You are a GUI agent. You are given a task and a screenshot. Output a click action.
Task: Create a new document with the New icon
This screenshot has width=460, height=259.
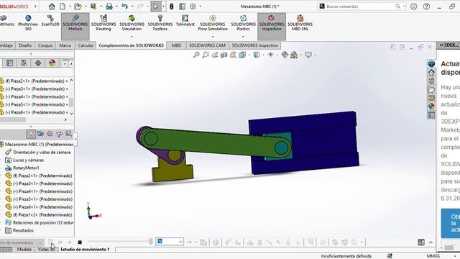pyautogui.click(x=63, y=6)
